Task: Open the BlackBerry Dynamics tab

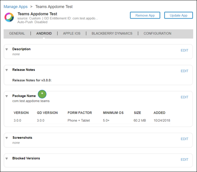Action: (x=112, y=33)
